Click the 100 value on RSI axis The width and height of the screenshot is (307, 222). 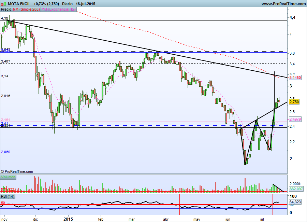tap(293, 196)
